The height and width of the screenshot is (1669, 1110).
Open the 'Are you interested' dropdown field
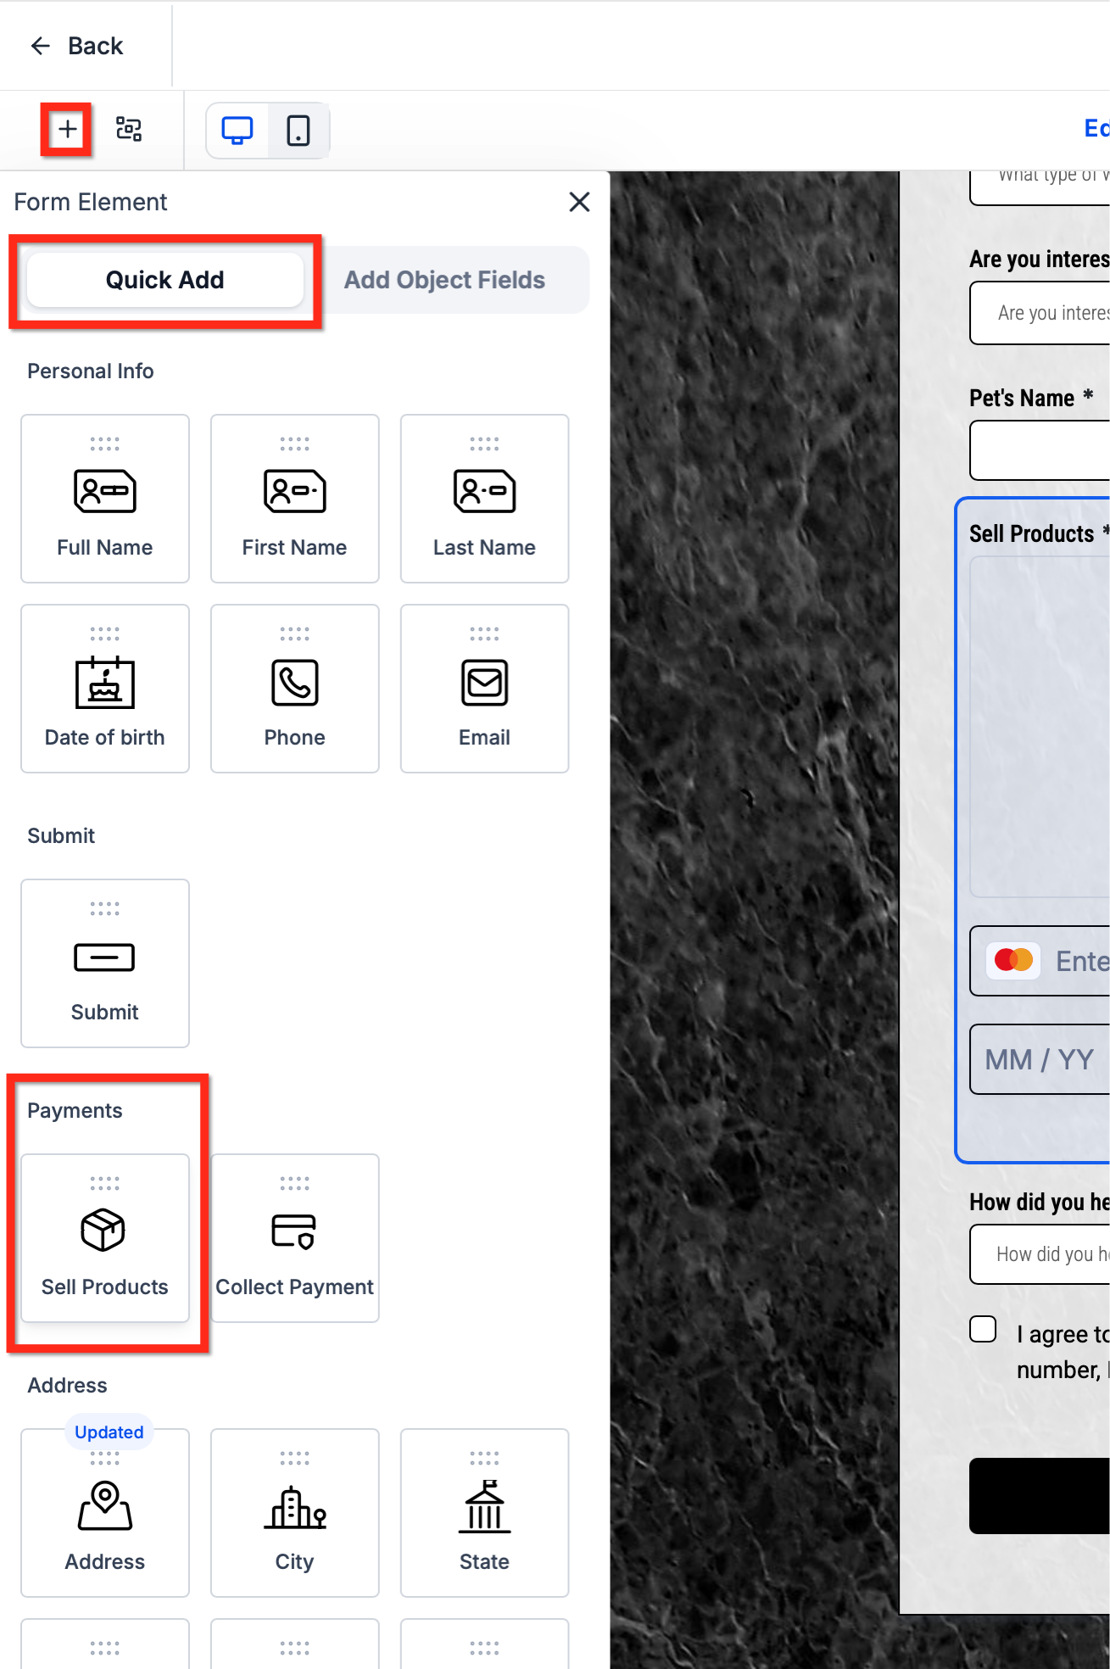pyautogui.click(x=1040, y=313)
